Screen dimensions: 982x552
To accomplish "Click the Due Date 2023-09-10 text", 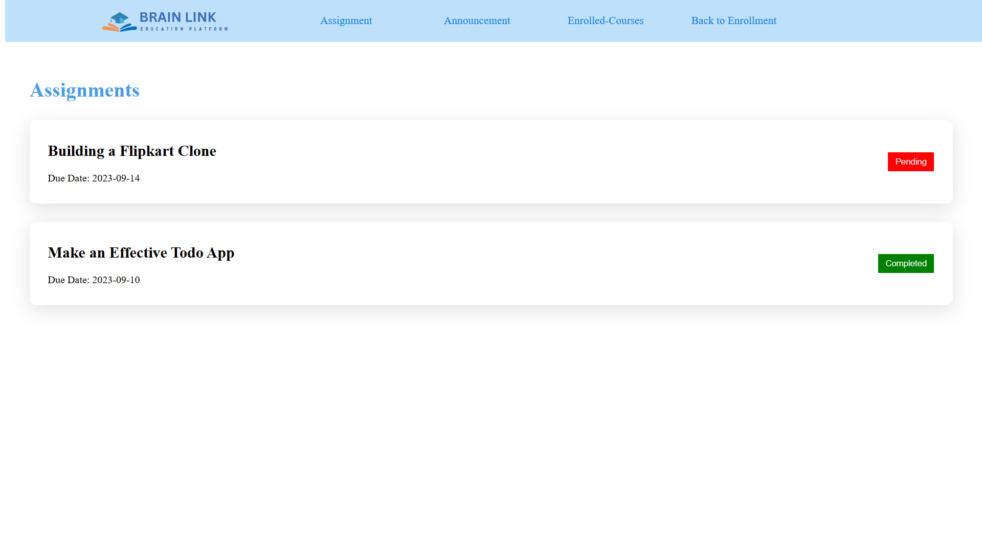I will point(94,280).
